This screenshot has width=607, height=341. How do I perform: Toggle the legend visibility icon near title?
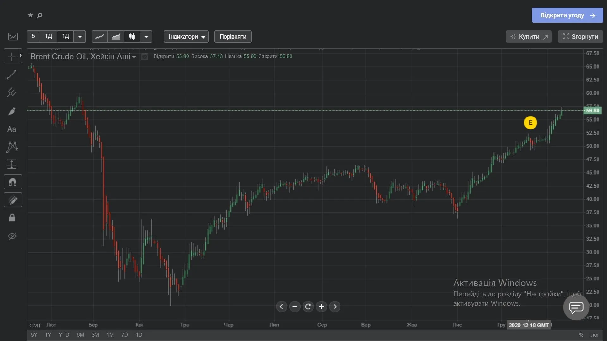pos(144,57)
